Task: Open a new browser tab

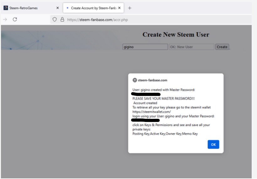Action: coord(129,8)
